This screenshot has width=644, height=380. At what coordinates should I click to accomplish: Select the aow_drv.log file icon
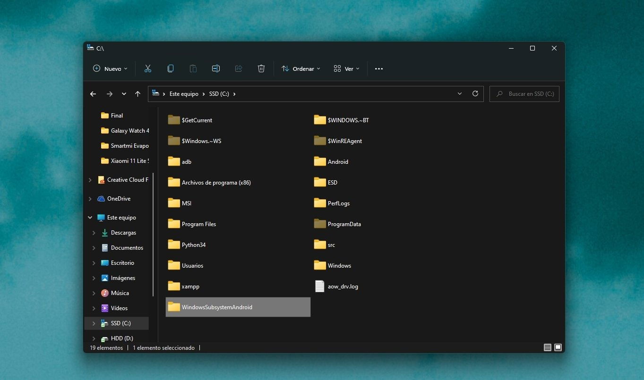[x=320, y=287]
